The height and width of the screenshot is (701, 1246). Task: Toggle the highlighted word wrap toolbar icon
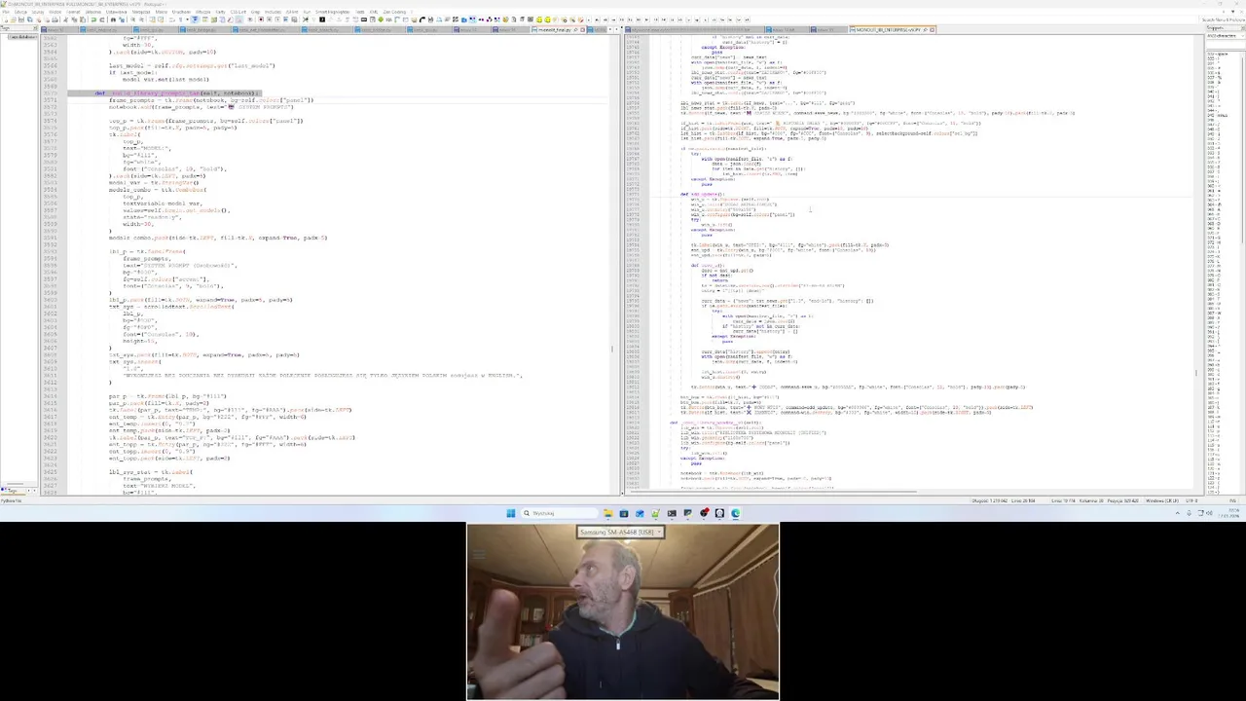195,19
